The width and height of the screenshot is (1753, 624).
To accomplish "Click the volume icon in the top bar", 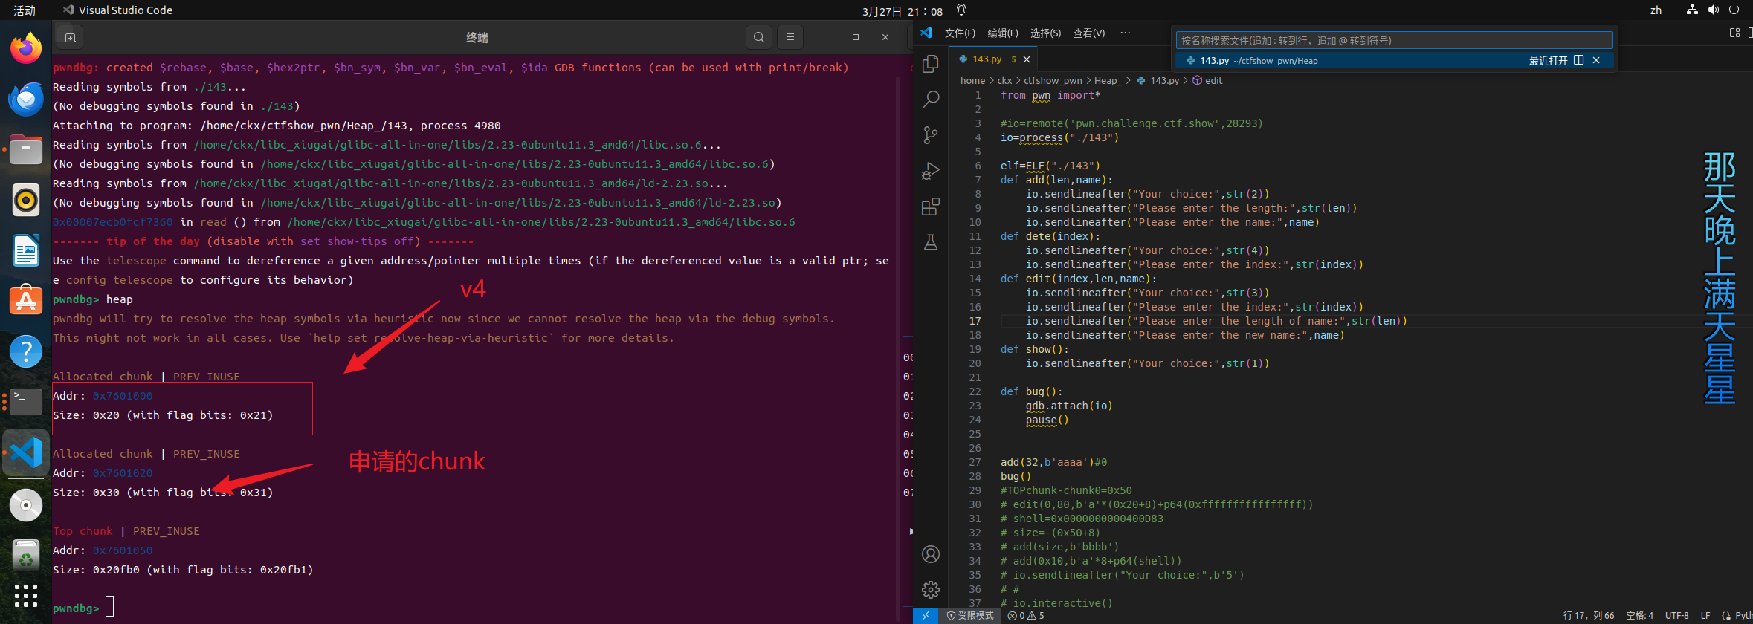I will click(1714, 10).
